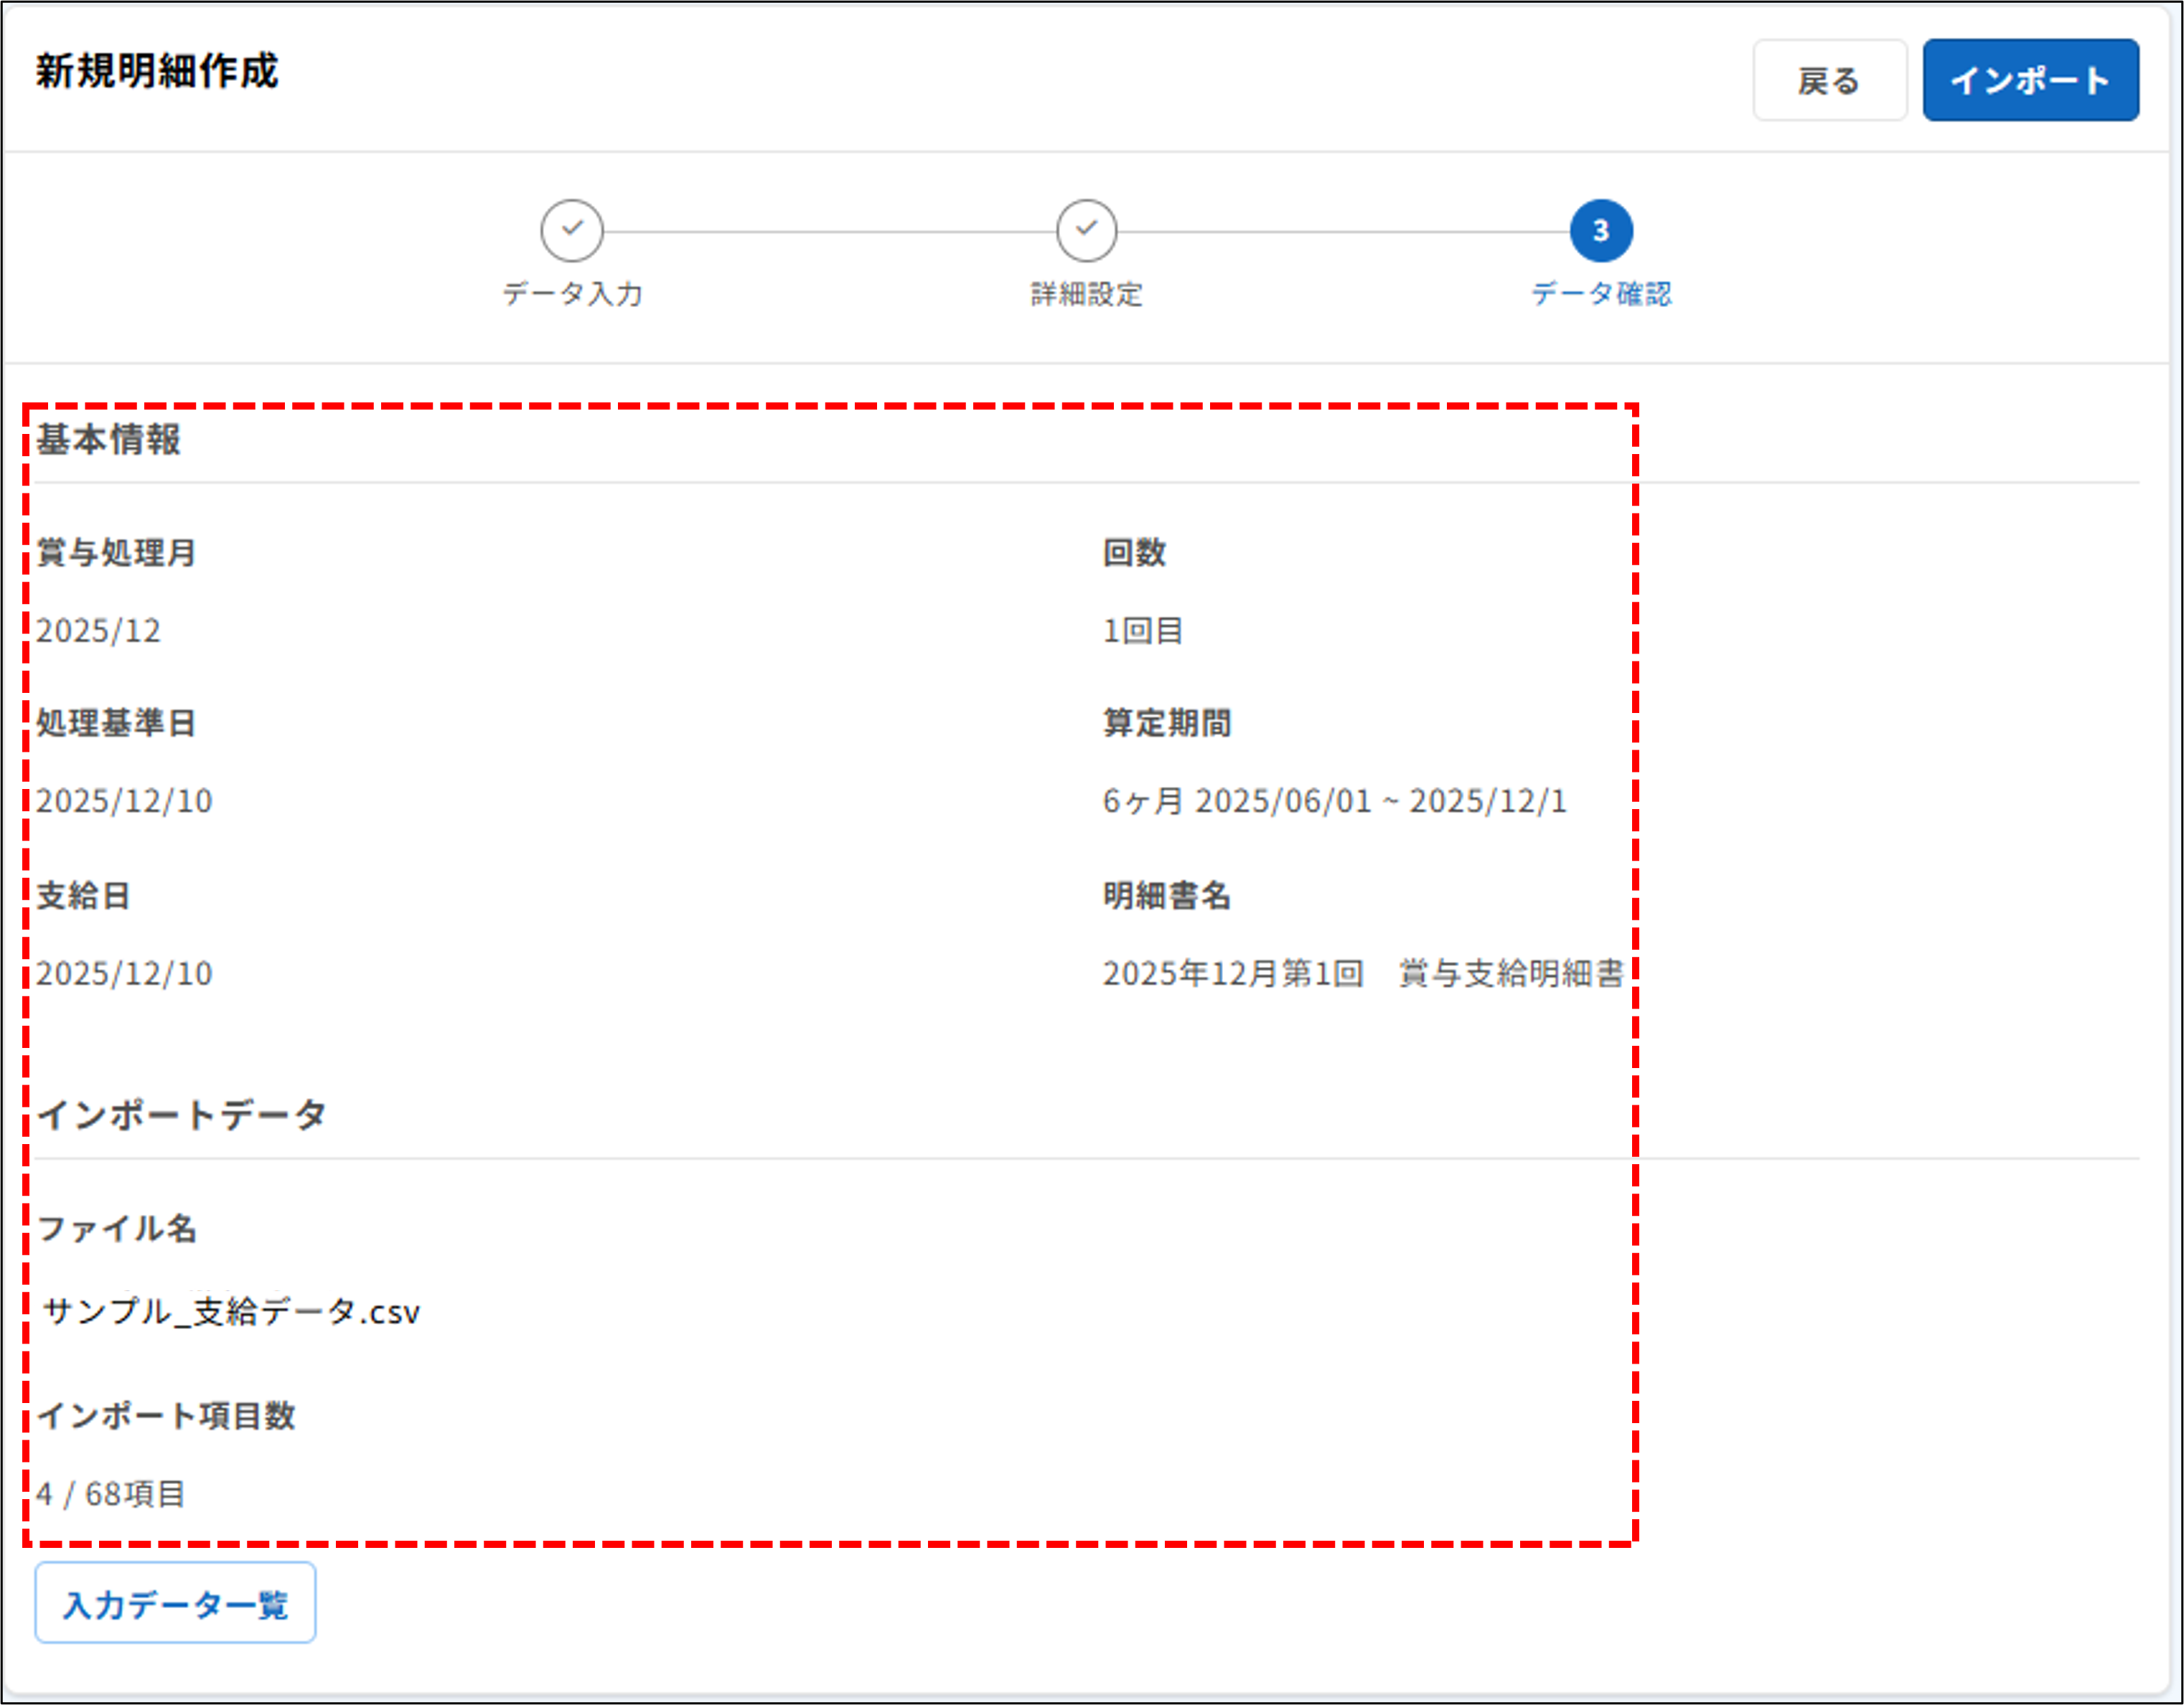Select the blue step 3 circle icon
The height and width of the screenshot is (1705, 2184).
click(x=1603, y=229)
